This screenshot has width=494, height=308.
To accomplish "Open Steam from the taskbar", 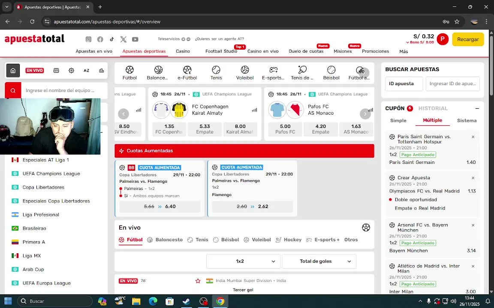I will pyautogui.click(x=186, y=302).
